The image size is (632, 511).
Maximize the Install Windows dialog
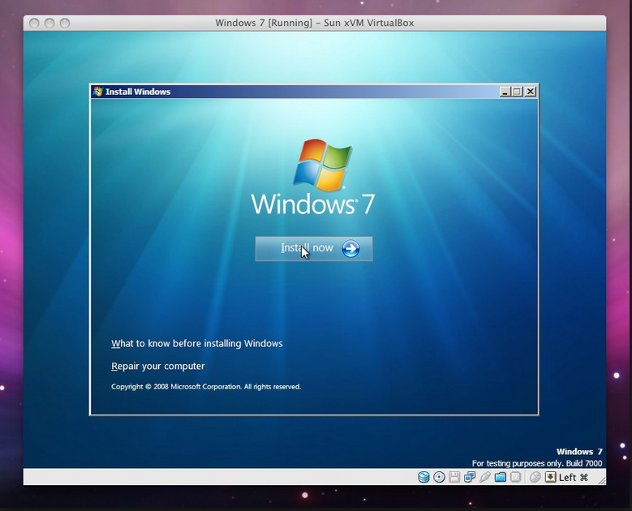click(x=517, y=92)
